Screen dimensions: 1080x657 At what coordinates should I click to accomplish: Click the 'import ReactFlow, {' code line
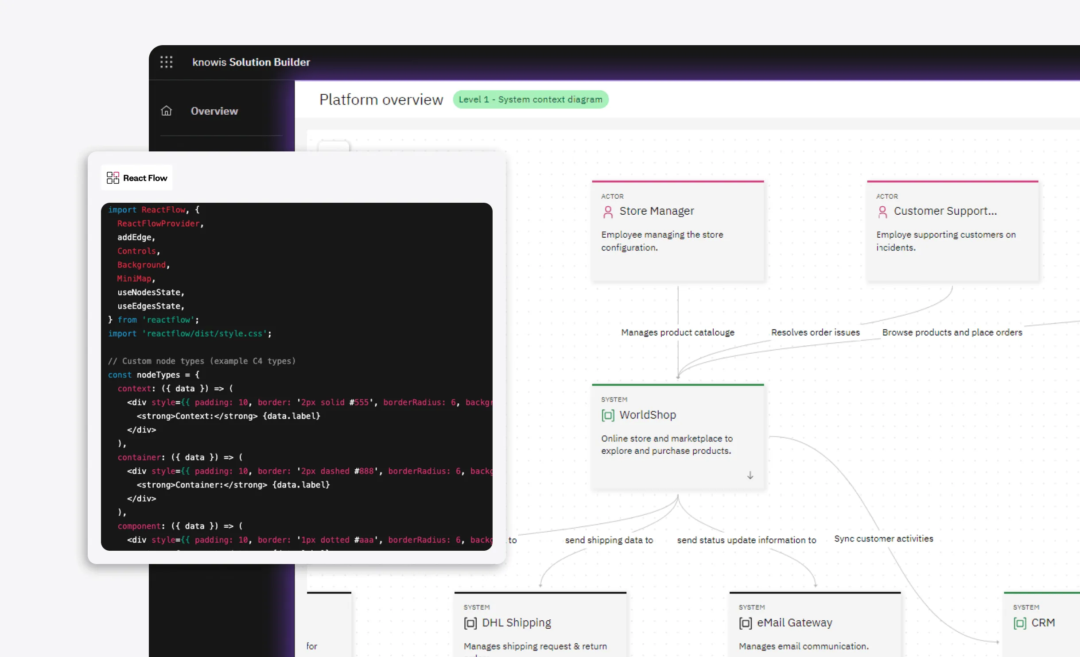click(x=154, y=210)
